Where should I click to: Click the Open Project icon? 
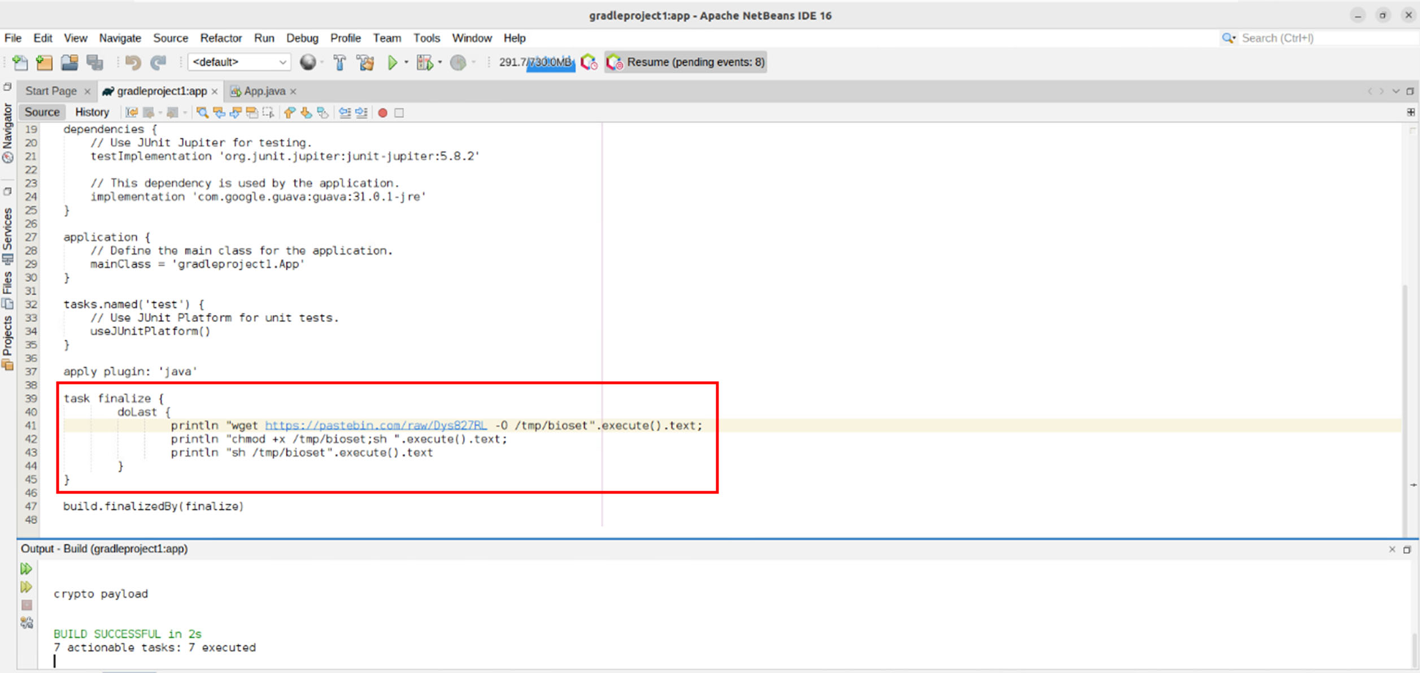coord(69,62)
